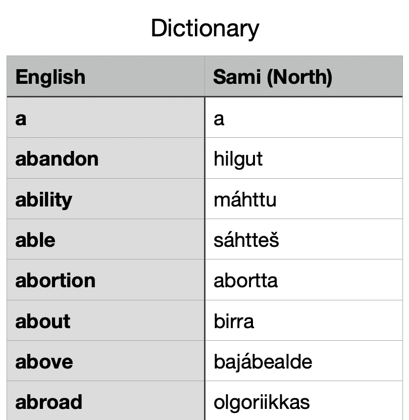The width and height of the screenshot is (409, 420).
Task: Select the English column header
Action: pos(50,77)
